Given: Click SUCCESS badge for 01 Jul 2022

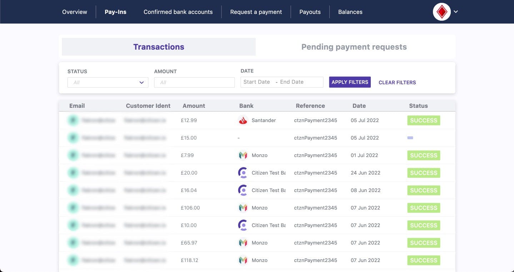Looking at the screenshot, I should click(x=424, y=155).
